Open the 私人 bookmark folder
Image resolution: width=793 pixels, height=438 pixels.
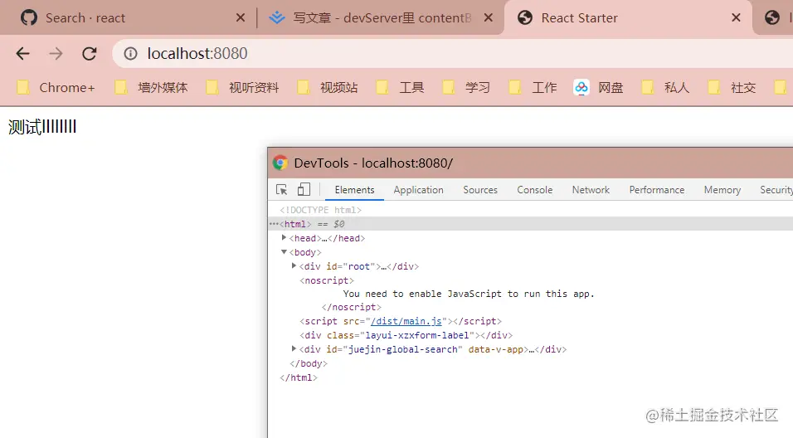[x=665, y=87]
